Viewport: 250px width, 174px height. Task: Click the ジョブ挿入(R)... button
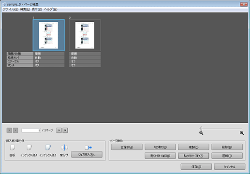87,155
